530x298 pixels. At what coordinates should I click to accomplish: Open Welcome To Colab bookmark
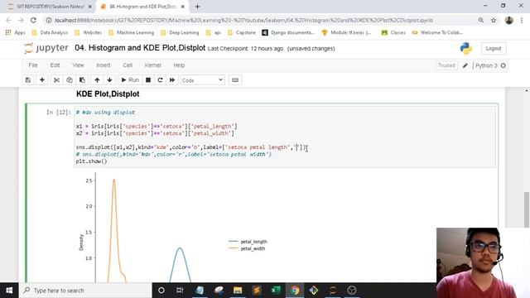[x=438, y=32]
